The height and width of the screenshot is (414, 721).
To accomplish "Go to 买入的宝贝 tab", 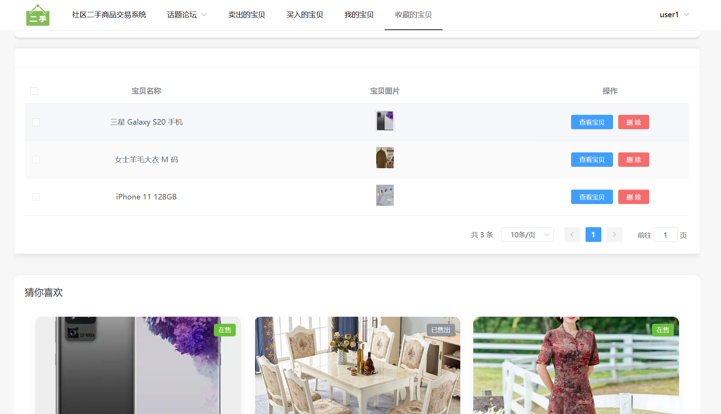I will tap(304, 15).
